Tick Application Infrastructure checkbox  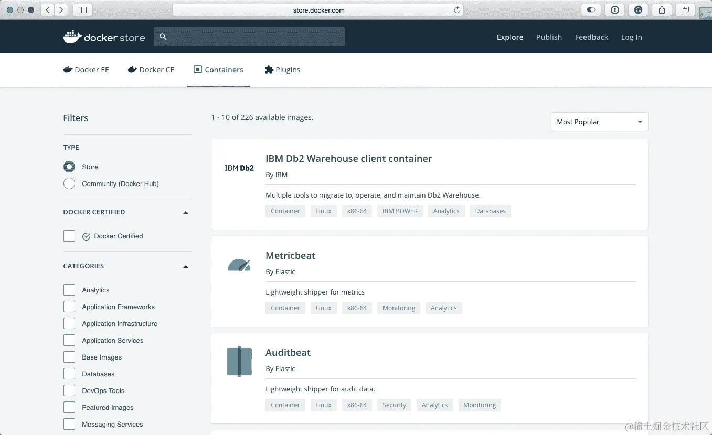(69, 323)
